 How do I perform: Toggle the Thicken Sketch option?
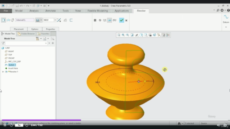click(x=71, y=20)
